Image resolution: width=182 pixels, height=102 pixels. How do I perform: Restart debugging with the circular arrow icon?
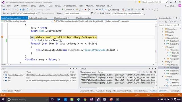pos(89,9)
